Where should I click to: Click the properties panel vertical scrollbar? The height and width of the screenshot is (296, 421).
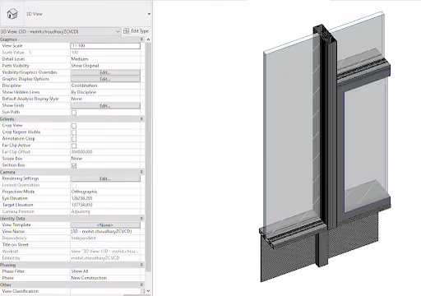pyautogui.click(x=148, y=157)
